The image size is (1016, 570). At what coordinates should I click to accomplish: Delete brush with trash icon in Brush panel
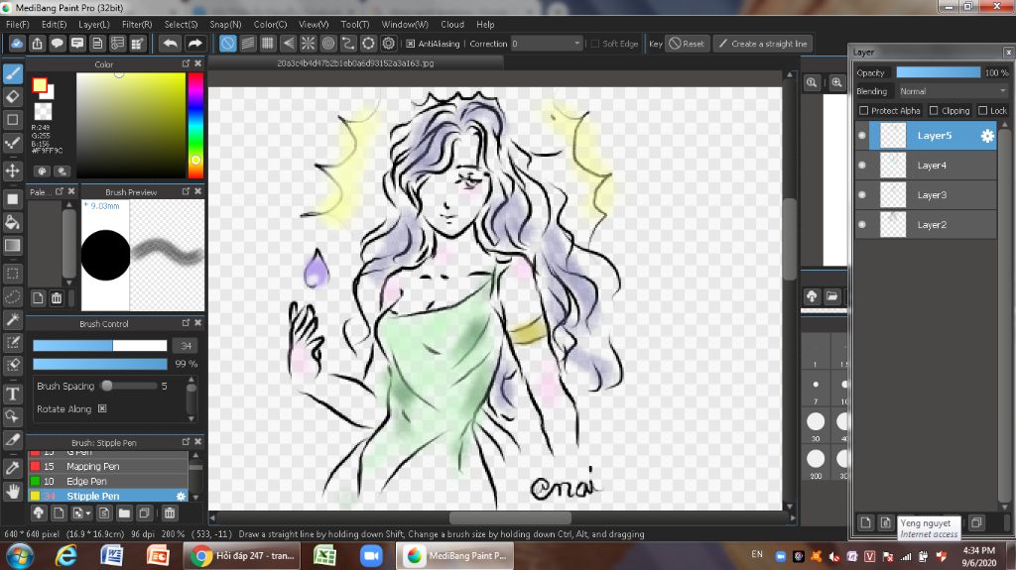(169, 513)
